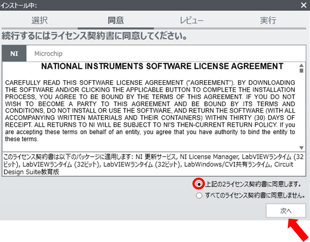This screenshot has height=242, width=310.
Task: Click the NATIONAL INSTRUMENTS SOFTWARE LICENSE AGREEMENT heading
Action: (x=162, y=66)
